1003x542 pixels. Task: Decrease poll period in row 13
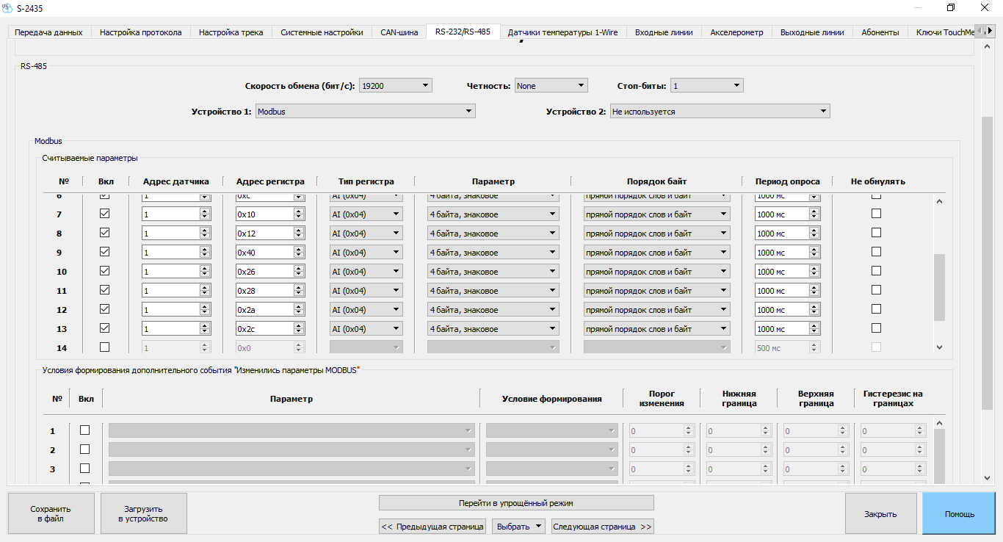(x=814, y=332)
